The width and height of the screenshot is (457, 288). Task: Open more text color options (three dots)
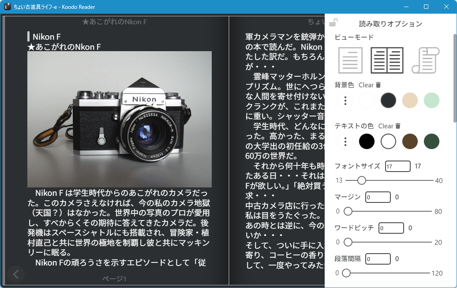pos(345,142)
